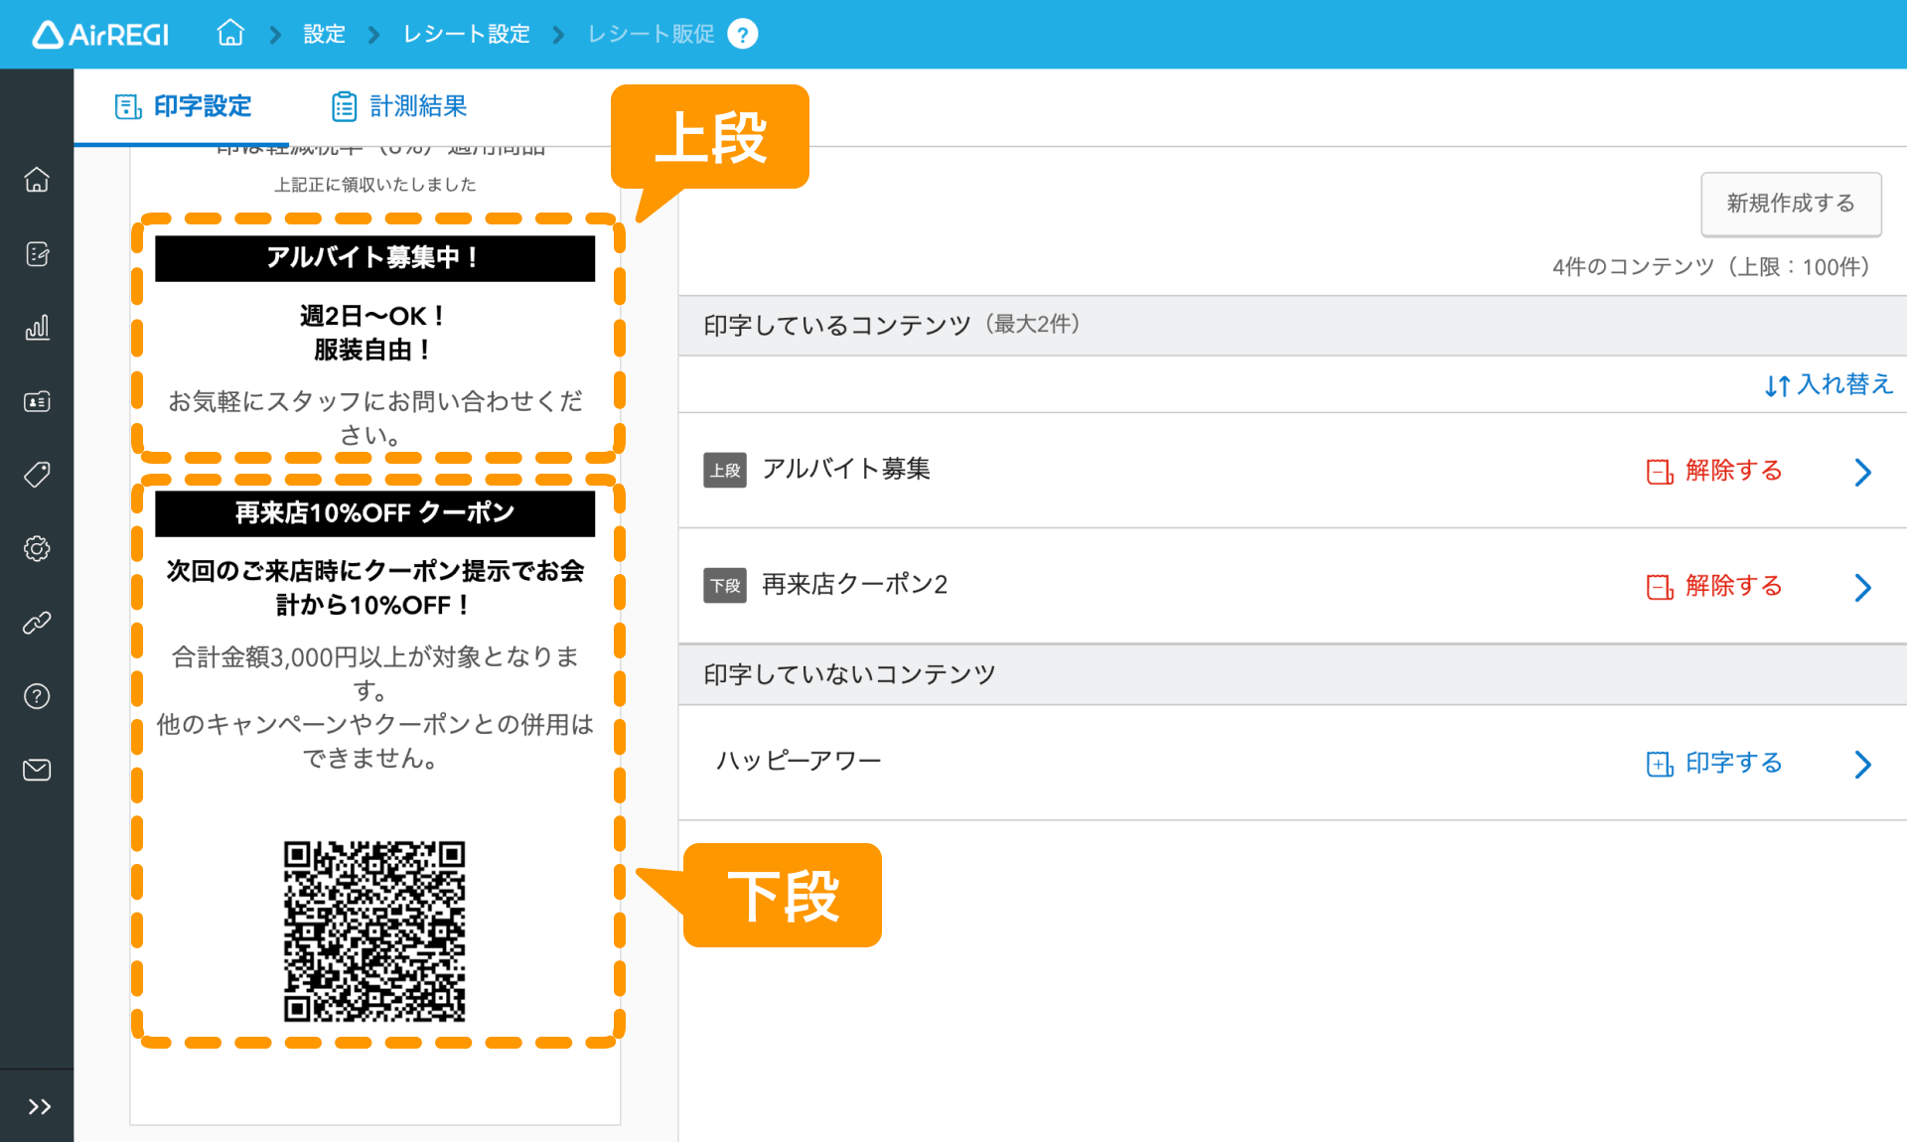Open the sidebar ID card icon
1907x1142 pixels.
coord(37,401)
